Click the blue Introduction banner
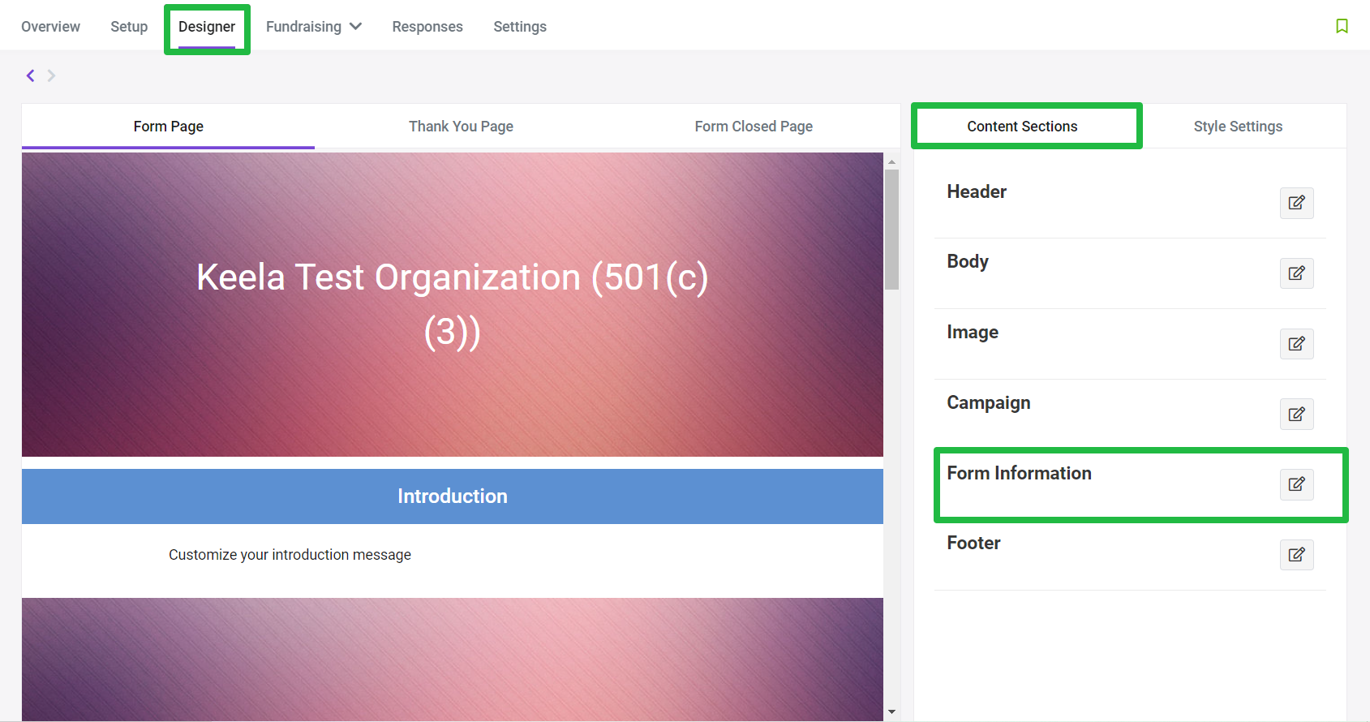This screenshot has width=1370, height=722. point(453,496)
